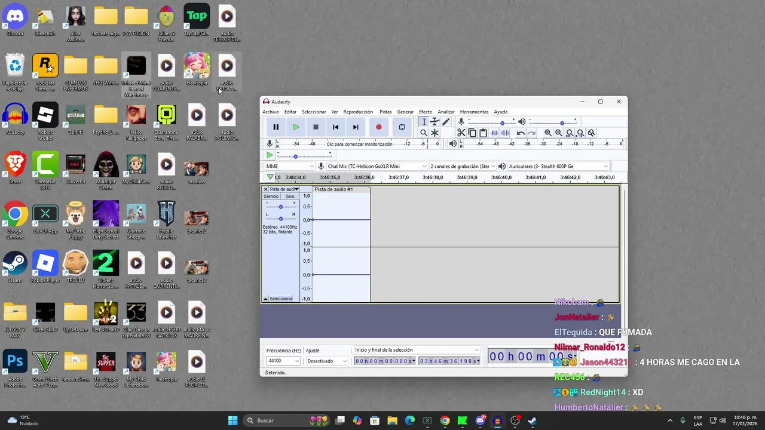The height and width of the screenshot is (430, 765).
Task: Click the recording meter microphone icon
Action: [270, 143]
